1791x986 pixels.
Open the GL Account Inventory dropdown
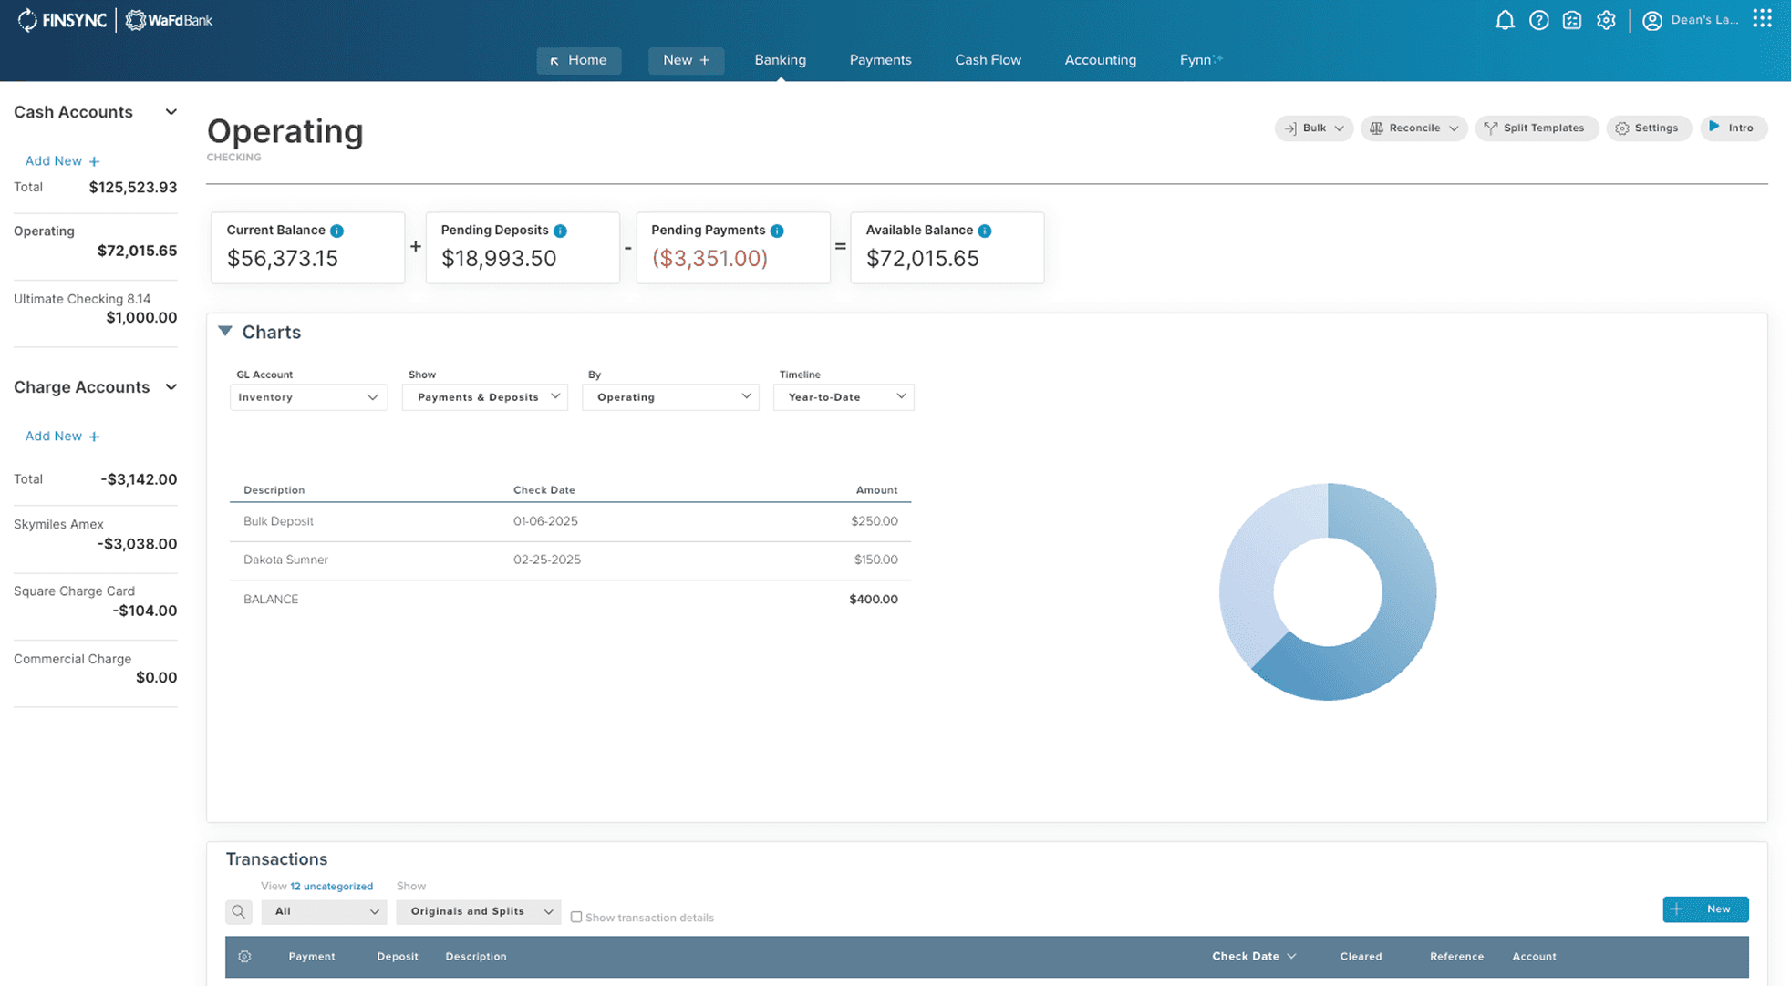pyautogui.click(x=308, y=397)
